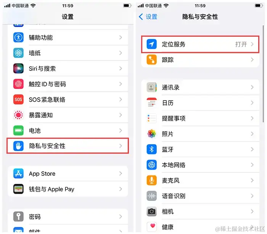The height and width of the screenshot is (234, 267).
Task: Expand the 通讯录 row chevron
Action: coord(252,88)
